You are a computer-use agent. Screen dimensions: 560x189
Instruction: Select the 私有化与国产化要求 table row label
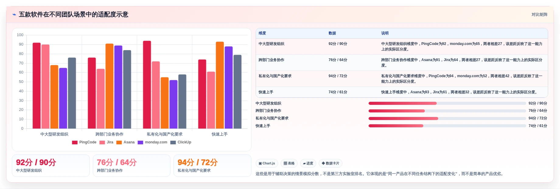pyautogui.click(x=275, y=76)
